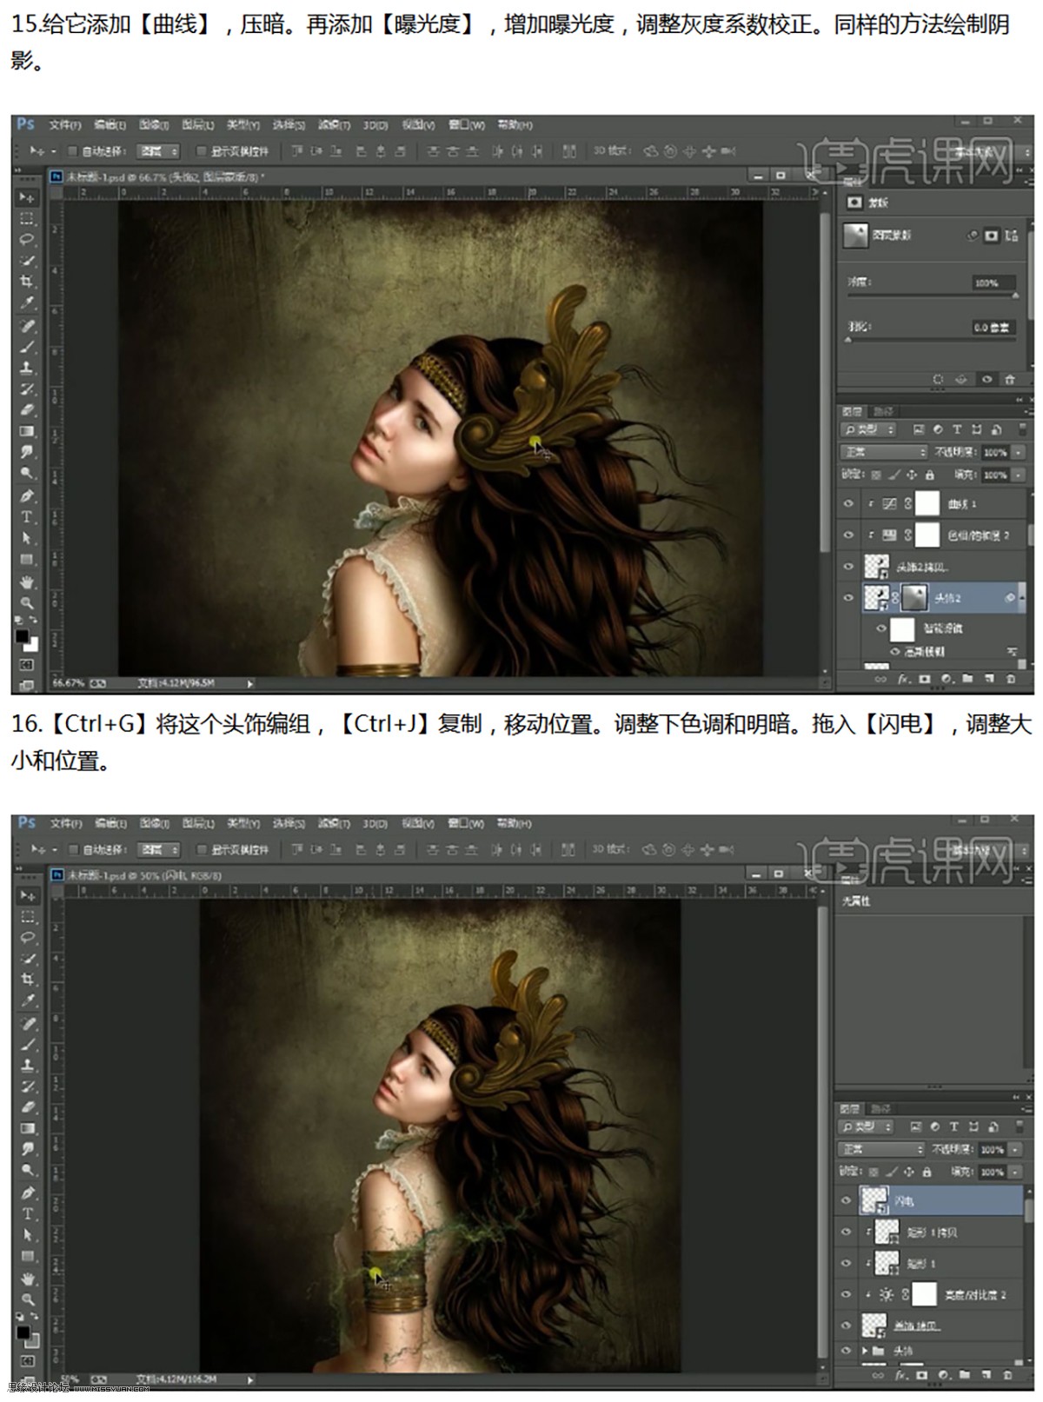Open 文件(F) menu in upper screenshot

[x=65, y=125]
